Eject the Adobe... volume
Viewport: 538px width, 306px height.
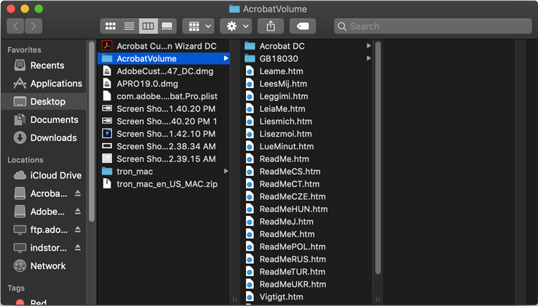coord(78,212)
